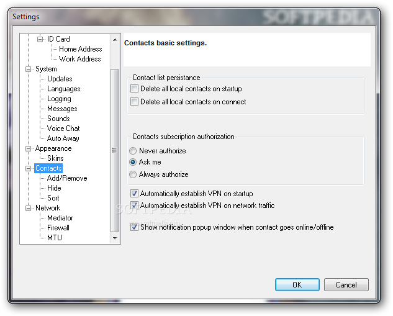Image resolution: width=393 pixels, height=316 pixels.
Task: Select Mediator under Network
Action: pos(60,218)
